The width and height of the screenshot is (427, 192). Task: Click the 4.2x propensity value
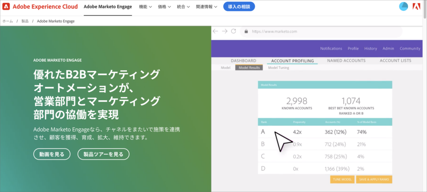coord(298,132)
